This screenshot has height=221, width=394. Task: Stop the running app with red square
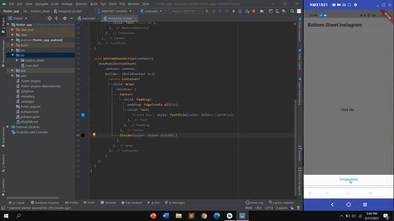click(254, 11)
